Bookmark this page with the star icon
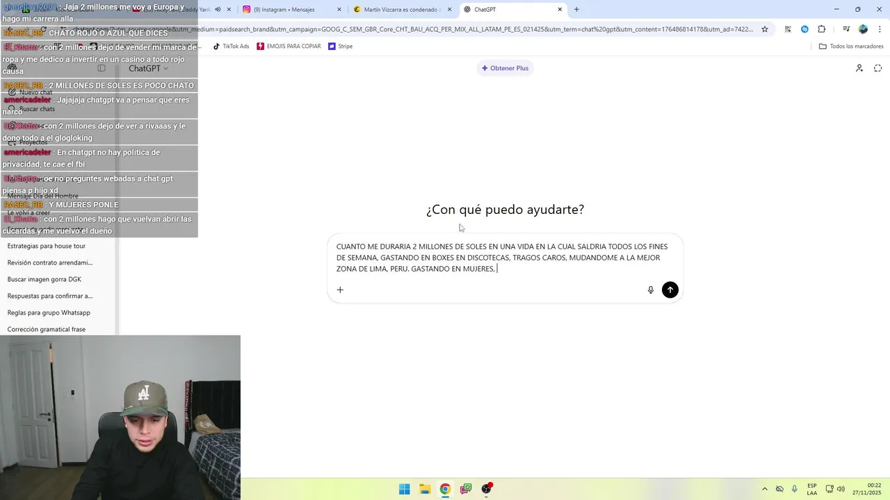 pyautogui.click(x=765, y=29)
